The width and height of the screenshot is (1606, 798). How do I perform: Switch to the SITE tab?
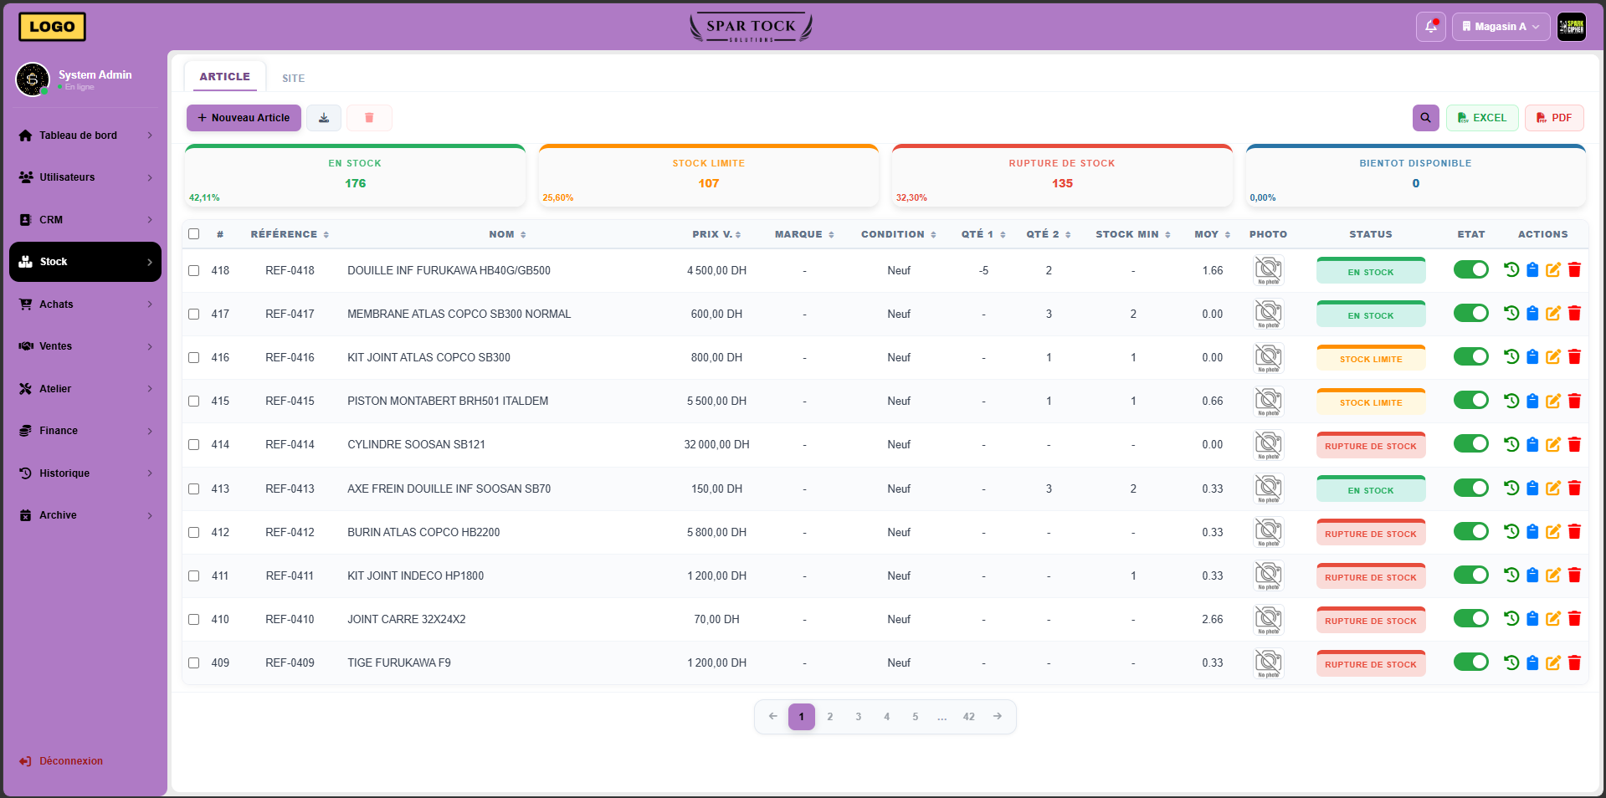point(293,79)
